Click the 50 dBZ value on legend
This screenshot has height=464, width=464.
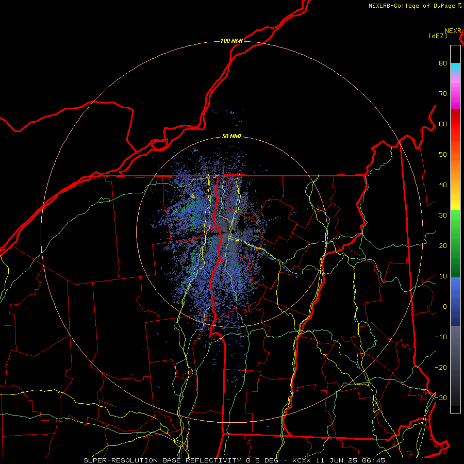click(443, 155)
